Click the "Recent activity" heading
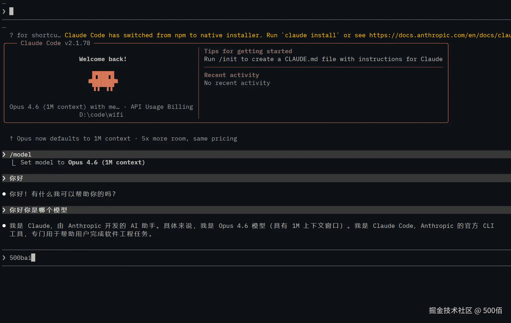The image size is (511, 323). coord(231,75)
